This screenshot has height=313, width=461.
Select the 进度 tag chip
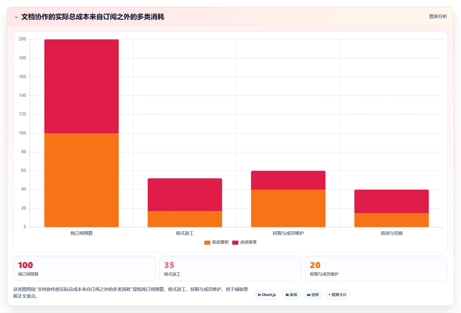313,295
